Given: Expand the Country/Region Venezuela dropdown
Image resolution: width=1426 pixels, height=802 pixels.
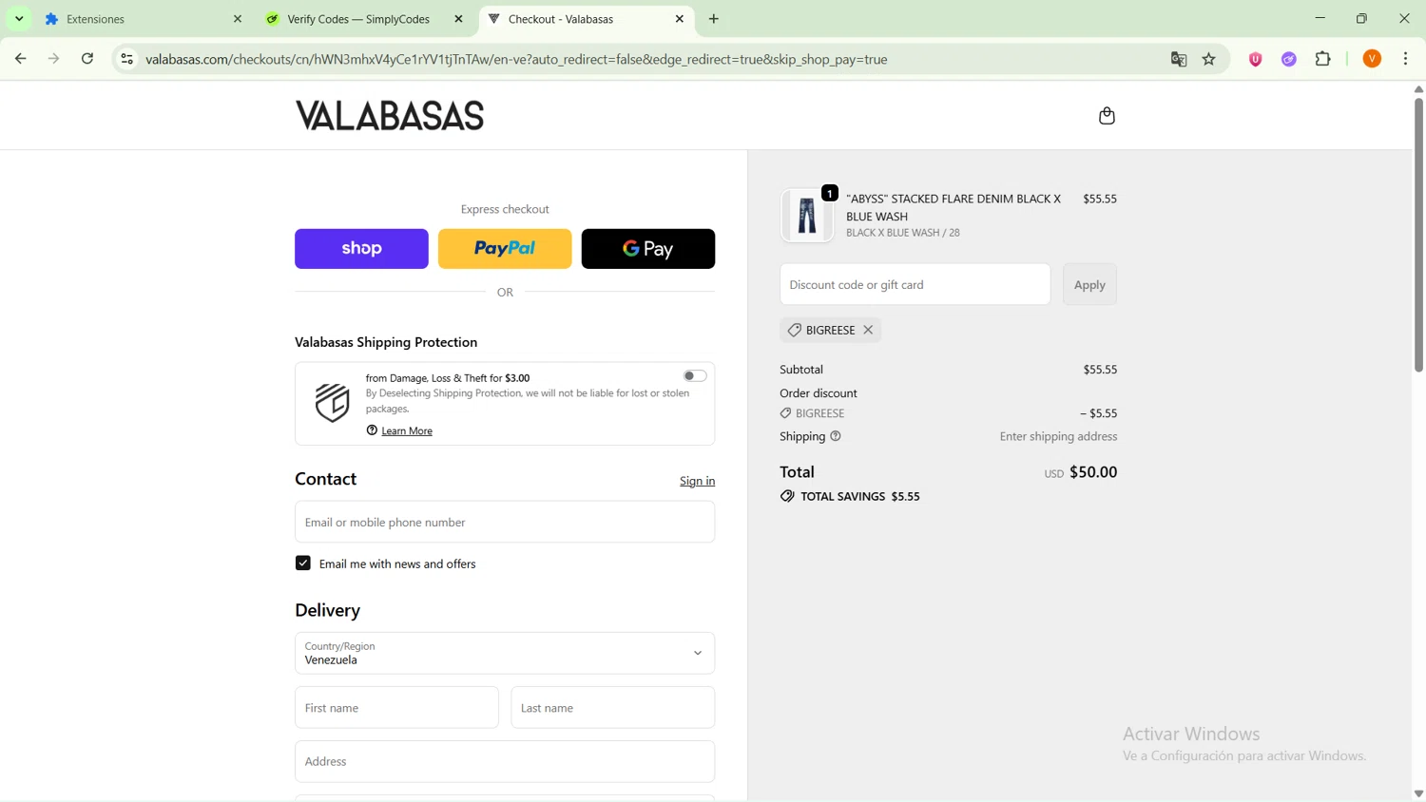Looking at the screenshot, I should [505, 653].
